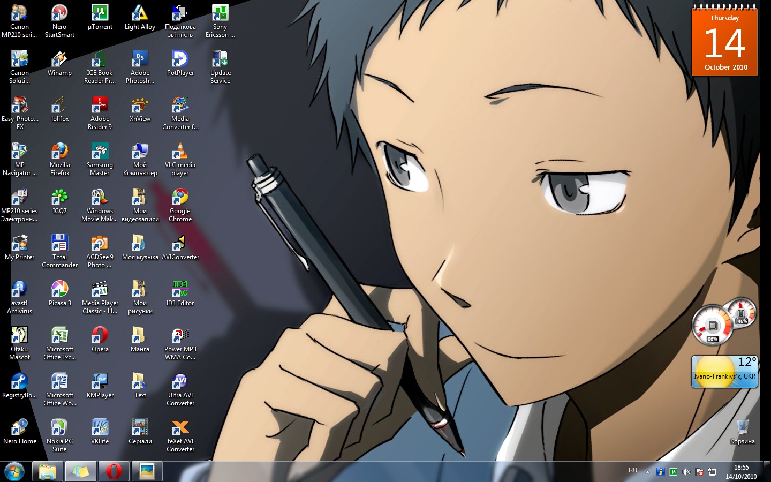The image size is (771, 482).
Task: Launch Total Commander
Action: click(x=59, y=252)
